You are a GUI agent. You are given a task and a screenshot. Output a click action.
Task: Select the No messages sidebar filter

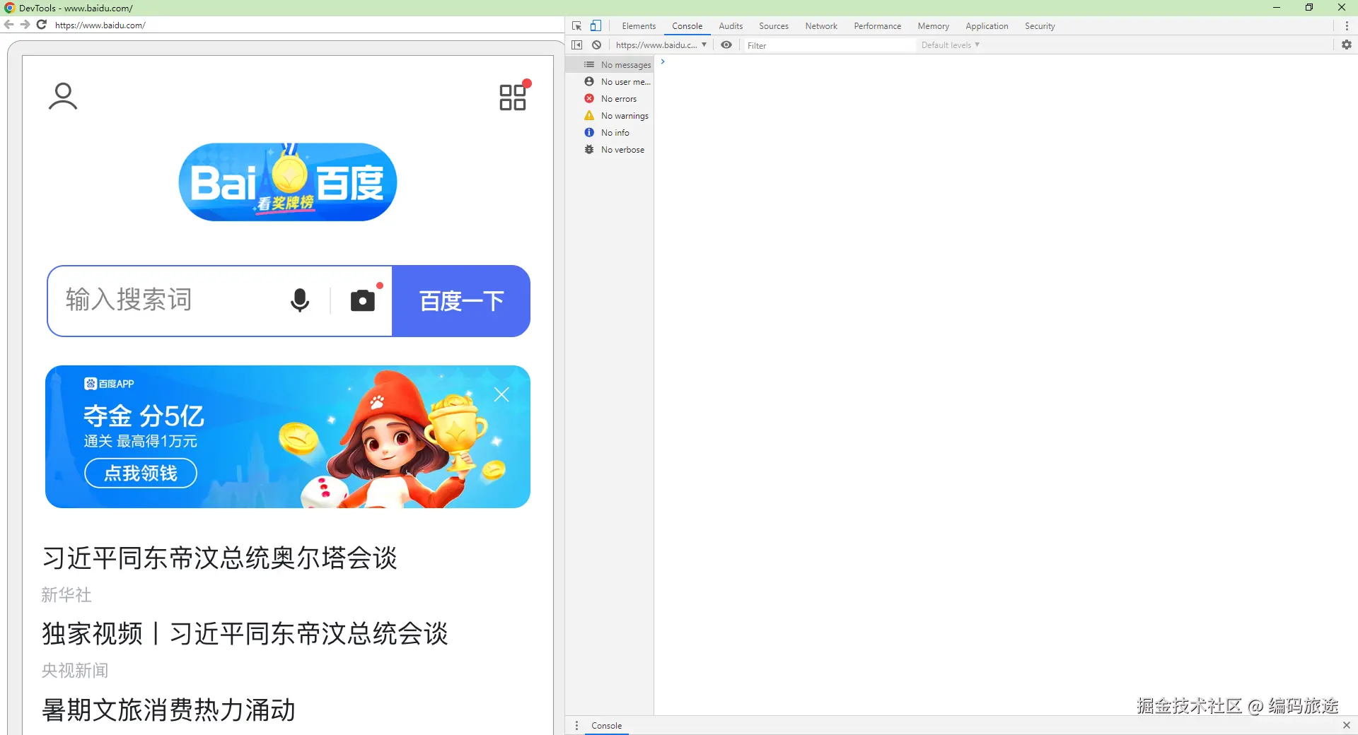[610, 65]
